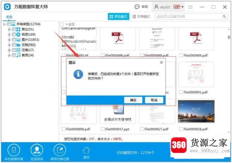This screenshot has height=163, width=232.
Task: Click PPT icon of File0000917.ppt
Action: tap(118, 109)
